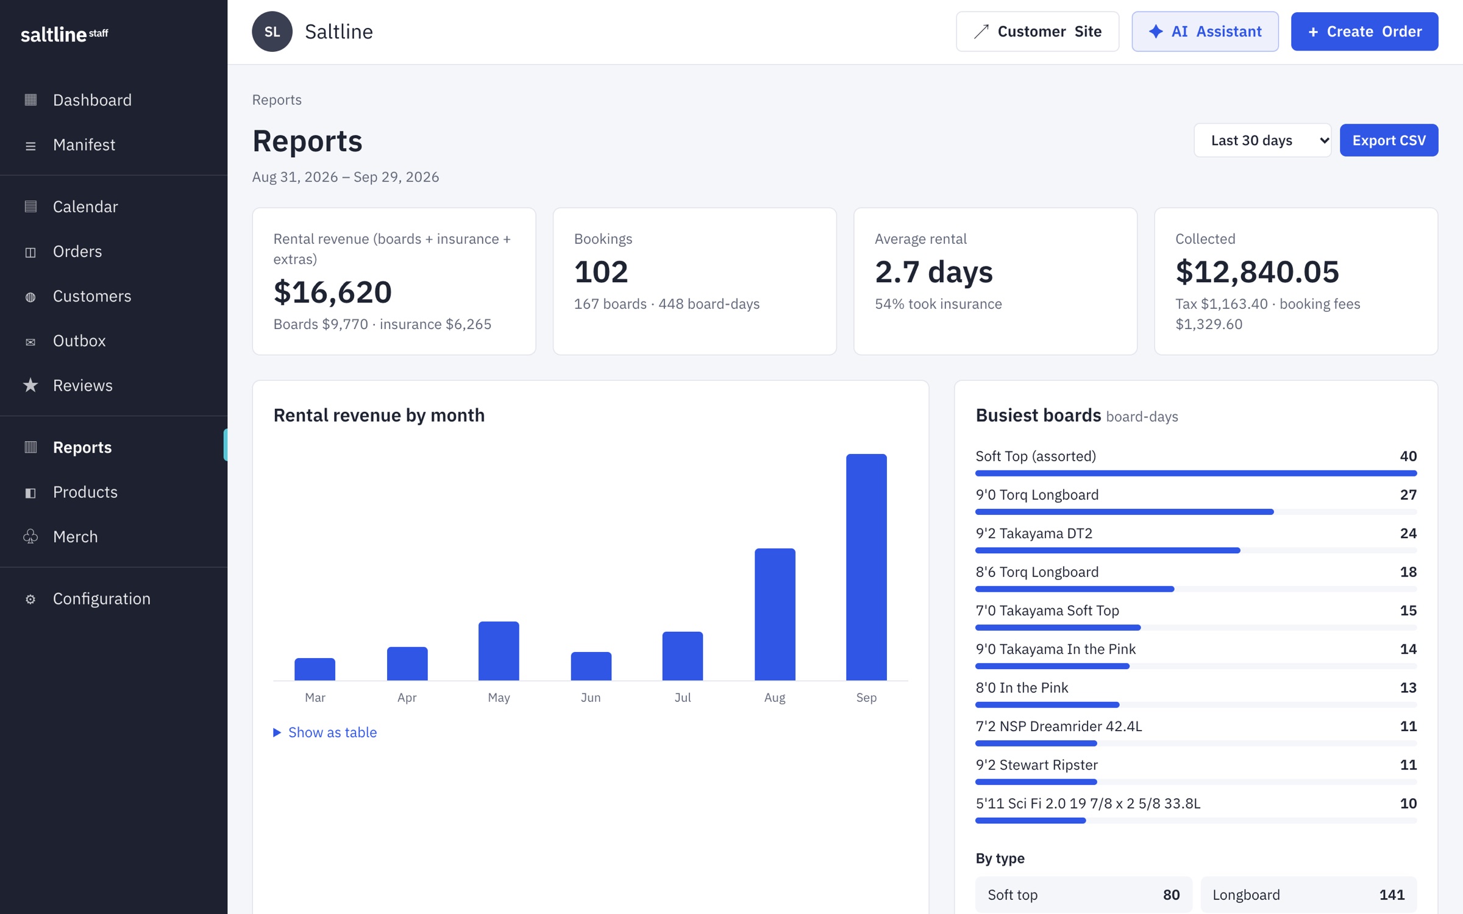Click the Average rental 2.7 days value
The height and width of the screenshot is (914, 1463).
[934, 272]
